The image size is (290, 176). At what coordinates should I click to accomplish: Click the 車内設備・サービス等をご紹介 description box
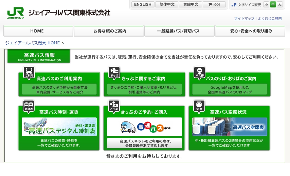pyautogui.click(x=59, y=90)
